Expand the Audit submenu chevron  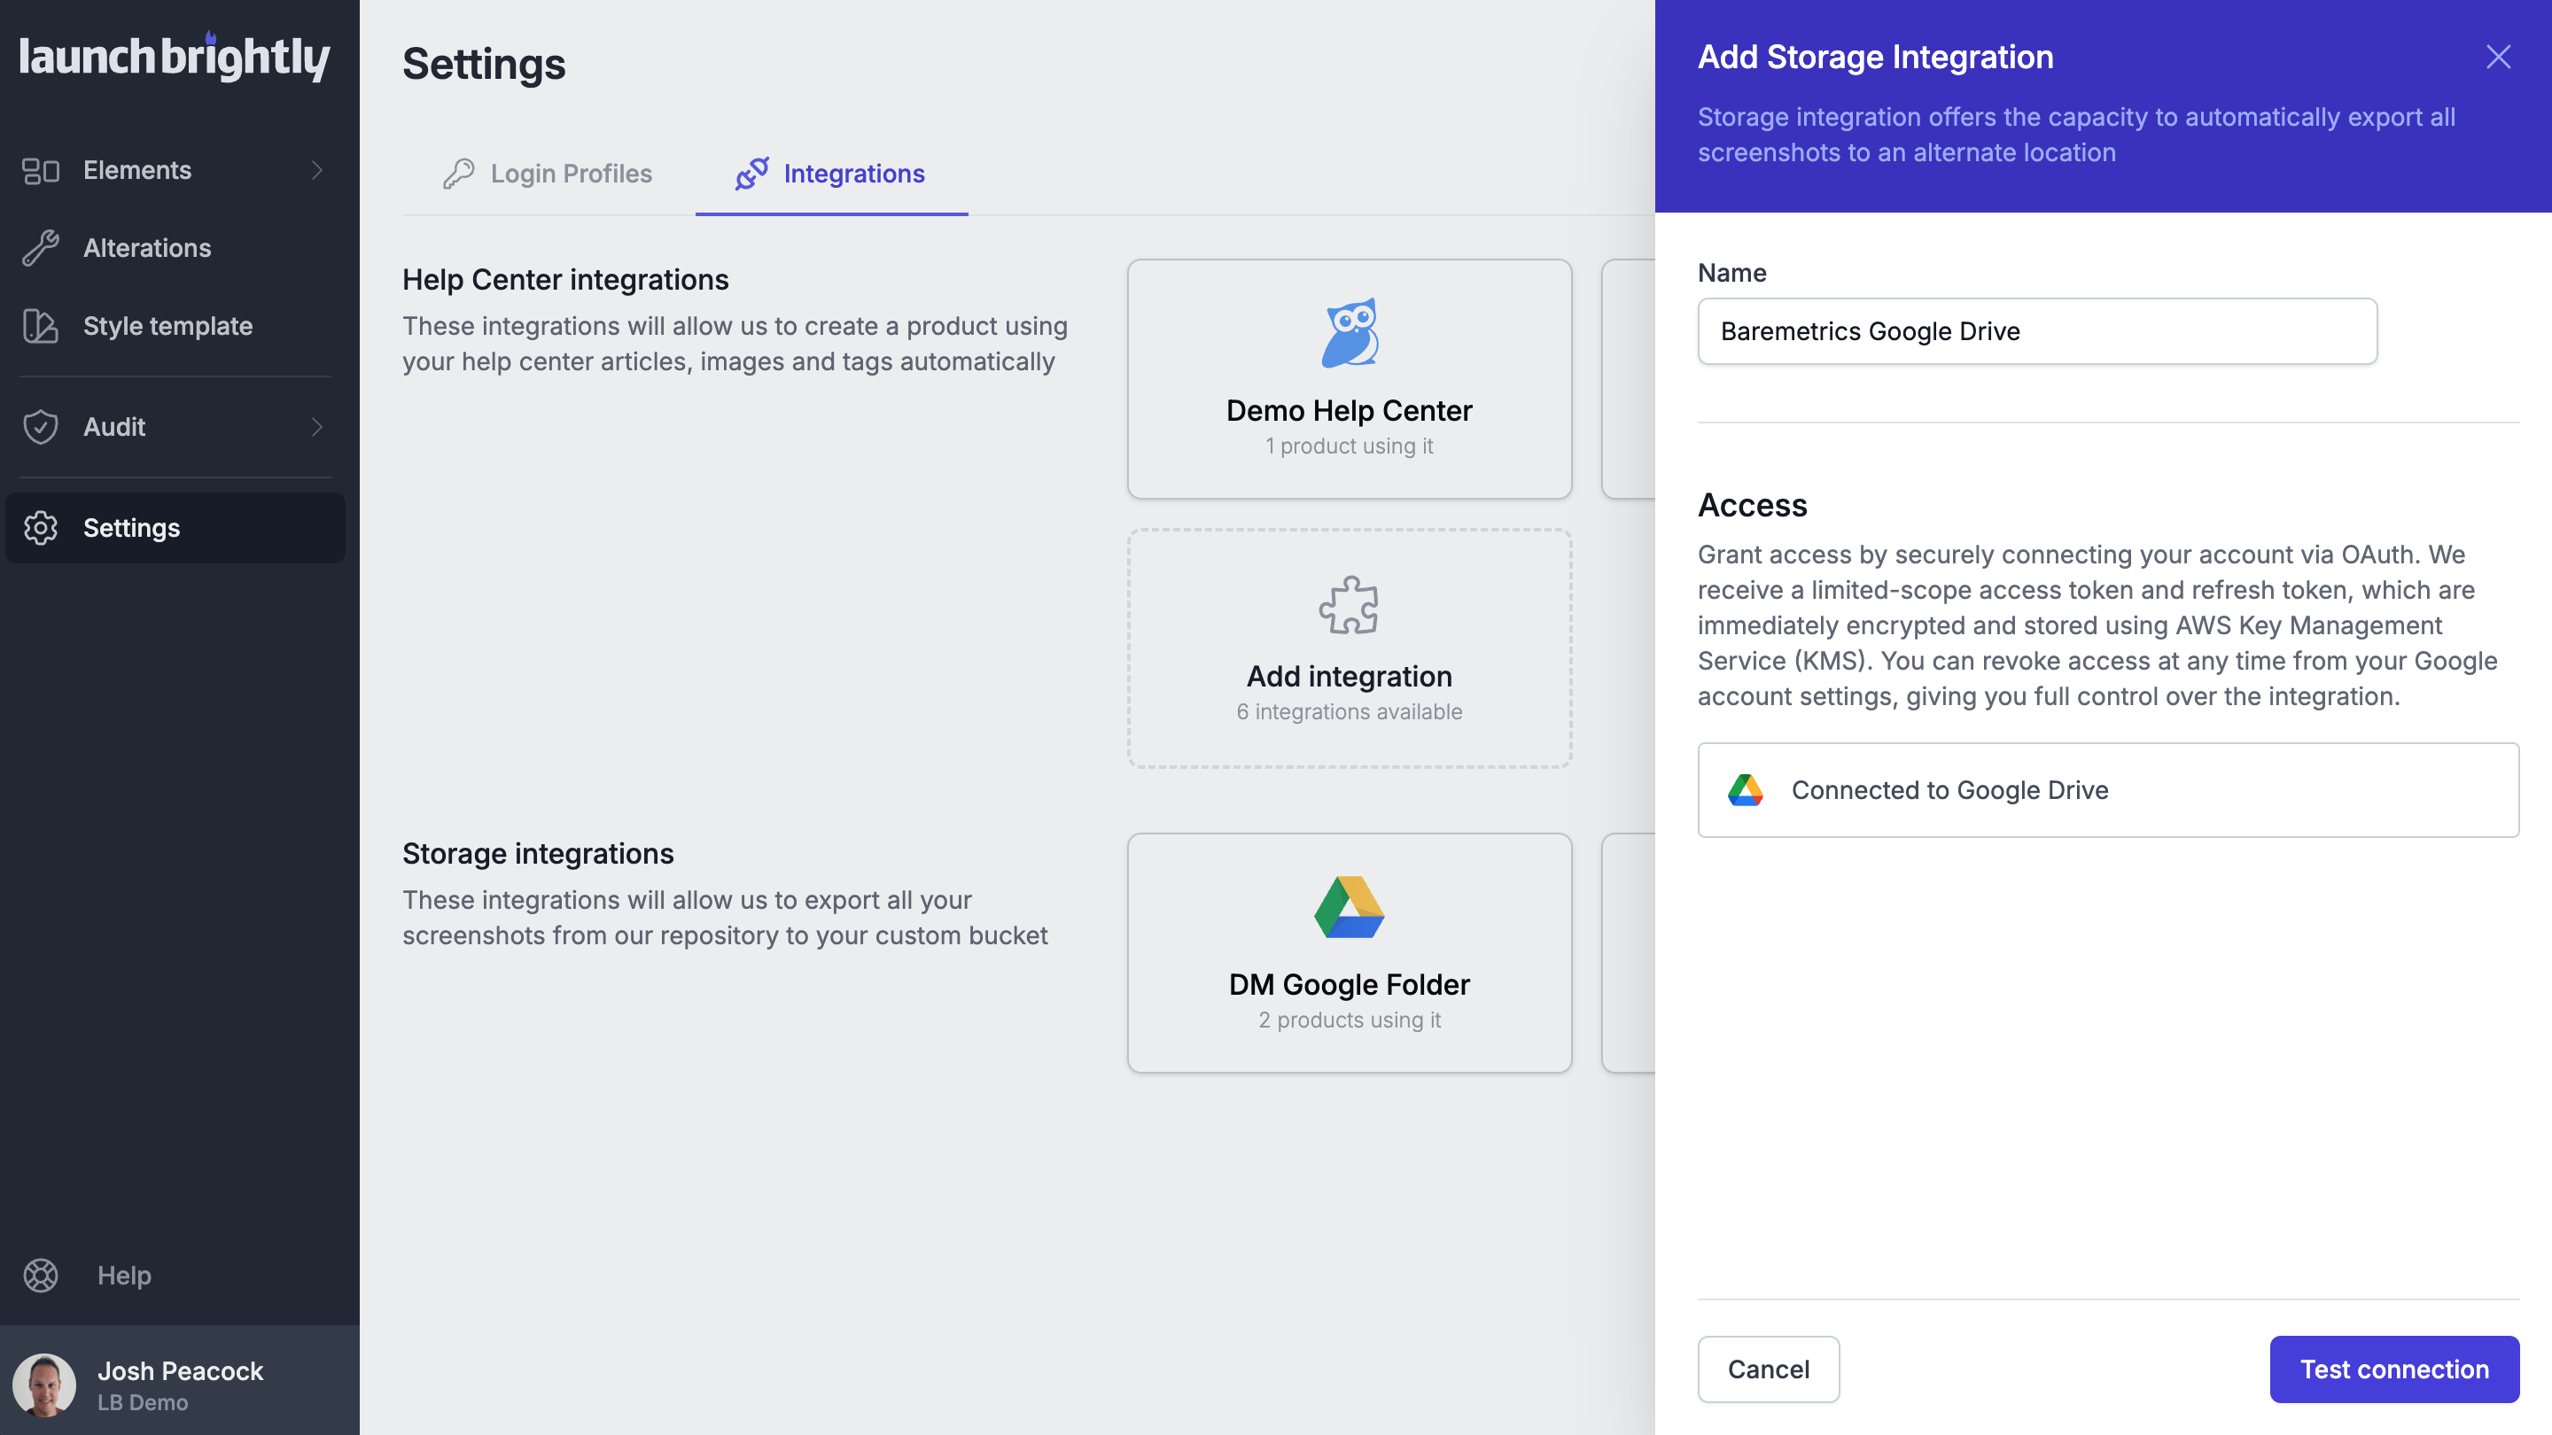(317, 427)
